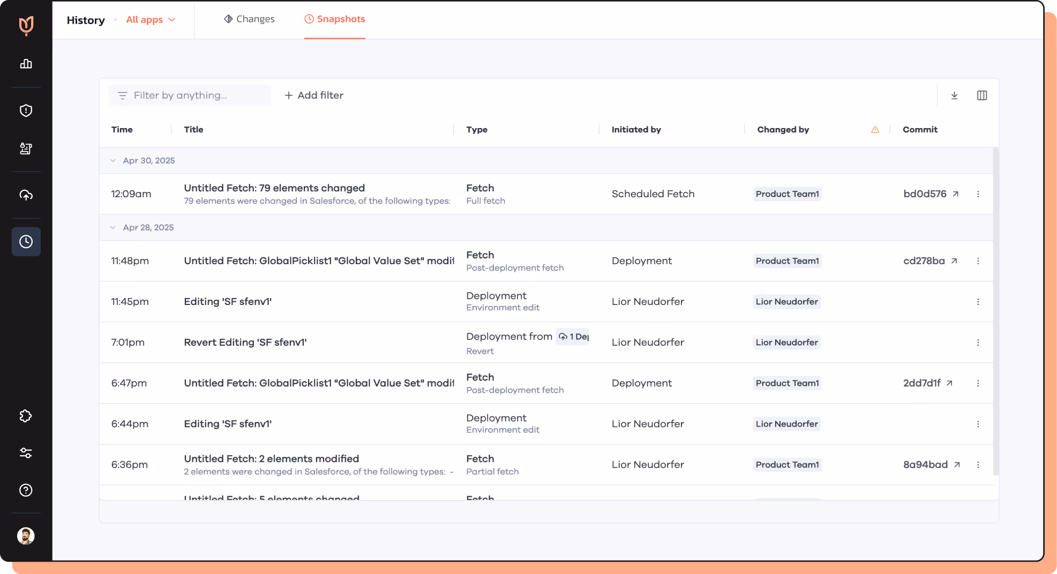Switch to the Snapshots tab

(335, 19)
